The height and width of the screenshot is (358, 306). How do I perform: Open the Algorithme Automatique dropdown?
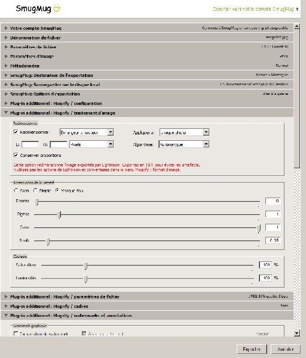pos(184,144)
